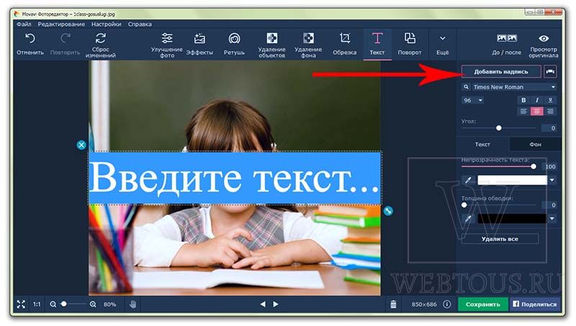Select the Ретушь tool

point(234,45)
